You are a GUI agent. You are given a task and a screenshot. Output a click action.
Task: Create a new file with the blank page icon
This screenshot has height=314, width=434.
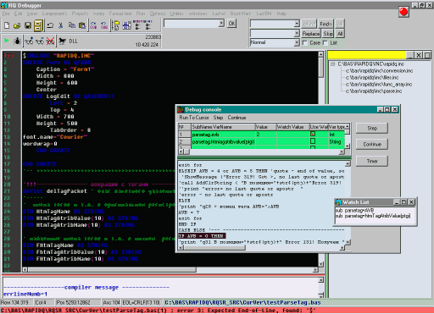pyautogui.click(x=7, y=25)
